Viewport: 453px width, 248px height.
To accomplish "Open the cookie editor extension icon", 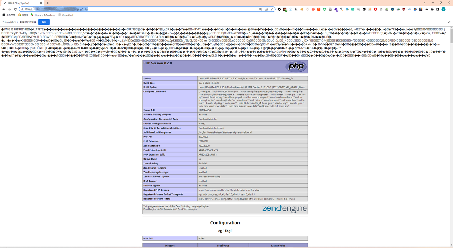I will (302, 9).
